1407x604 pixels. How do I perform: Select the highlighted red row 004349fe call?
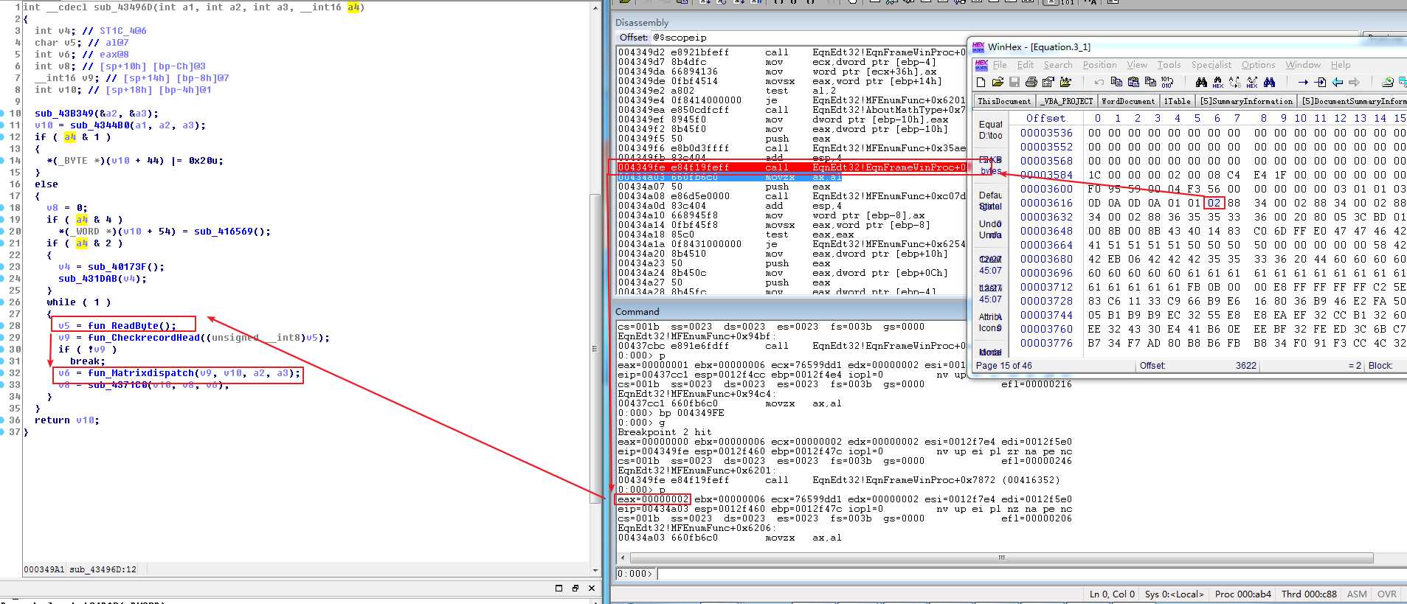792,167
